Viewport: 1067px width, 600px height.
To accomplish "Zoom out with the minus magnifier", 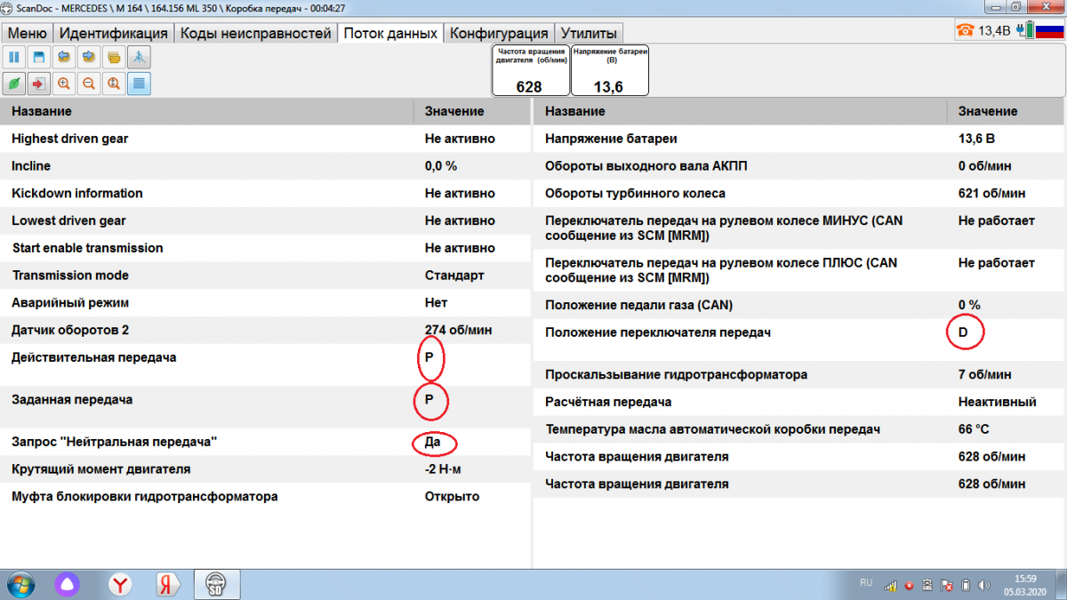I will click(x=89, y=84).
